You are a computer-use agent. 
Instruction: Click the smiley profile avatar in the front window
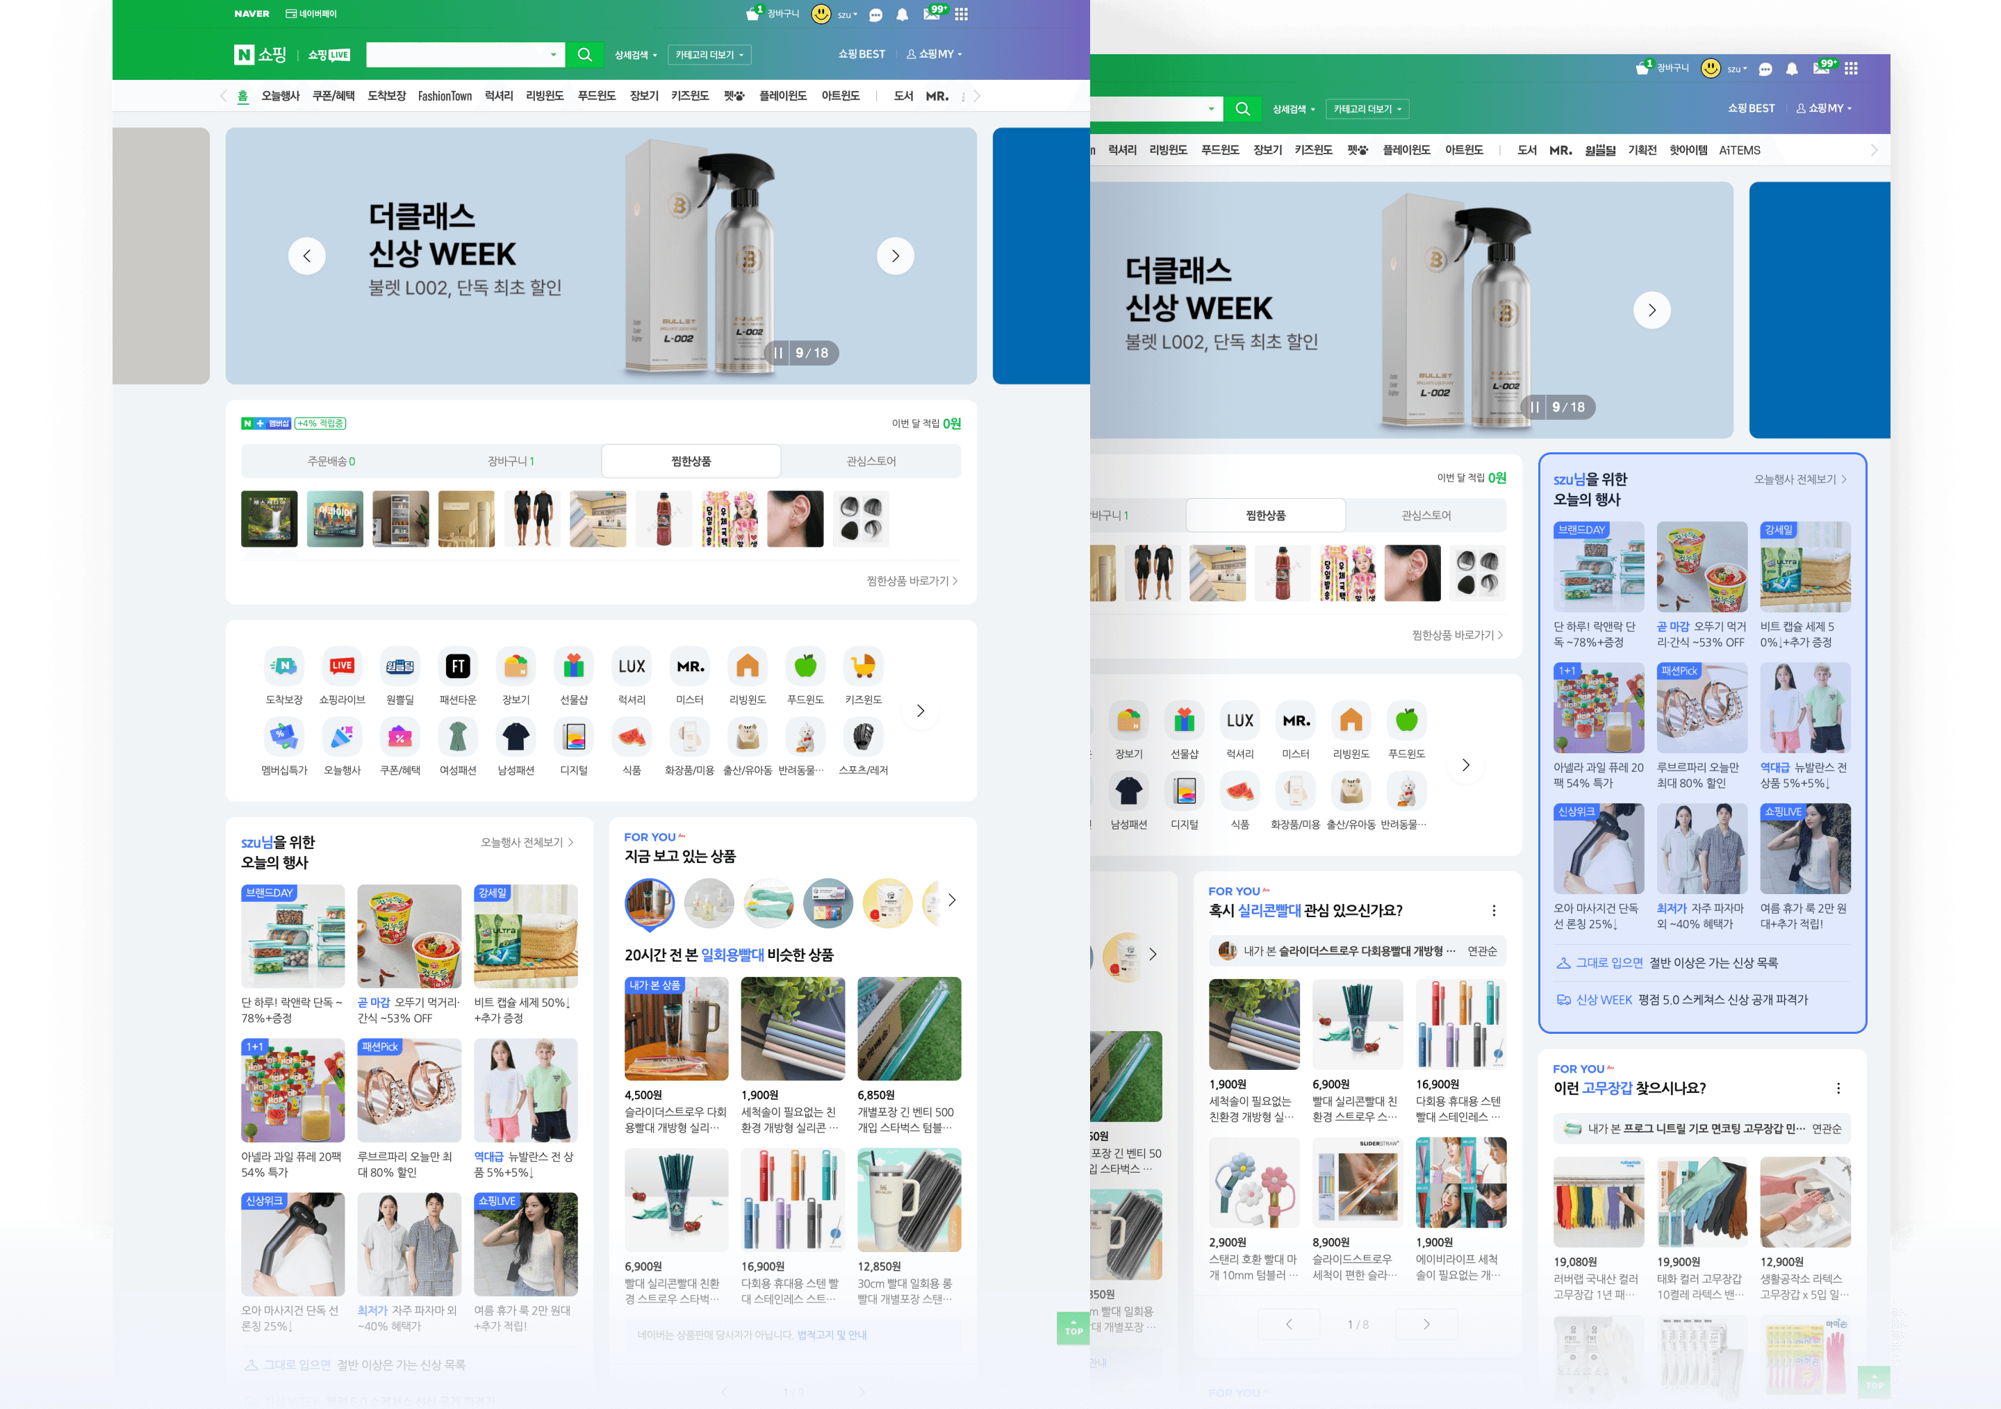point(821,14)
